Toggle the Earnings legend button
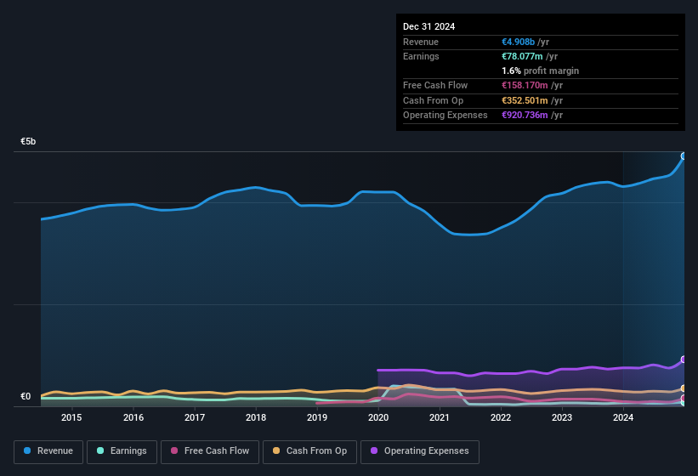 pos(122,451)
